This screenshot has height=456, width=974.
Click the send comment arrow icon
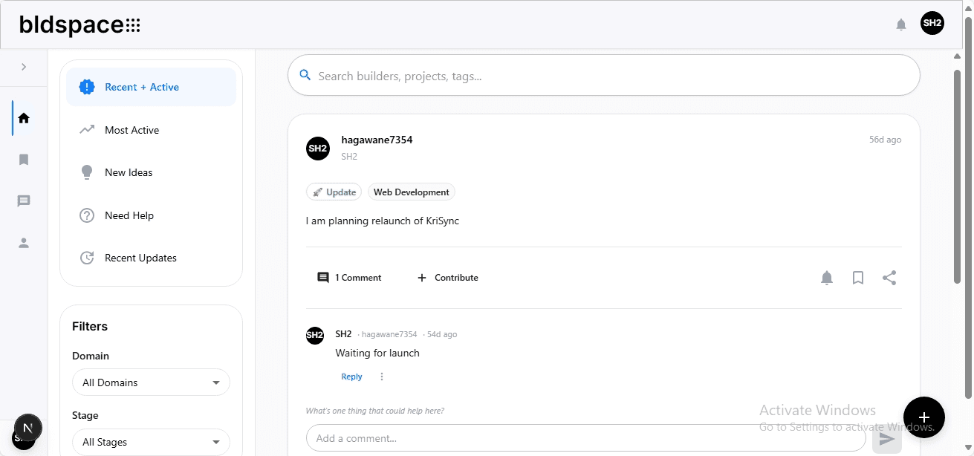point(886,439)
